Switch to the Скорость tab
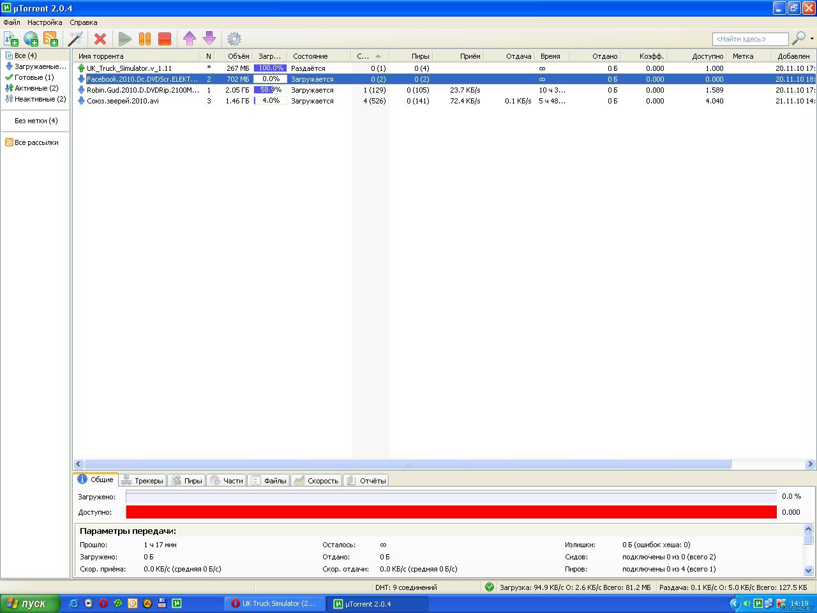 coord(317,481)
